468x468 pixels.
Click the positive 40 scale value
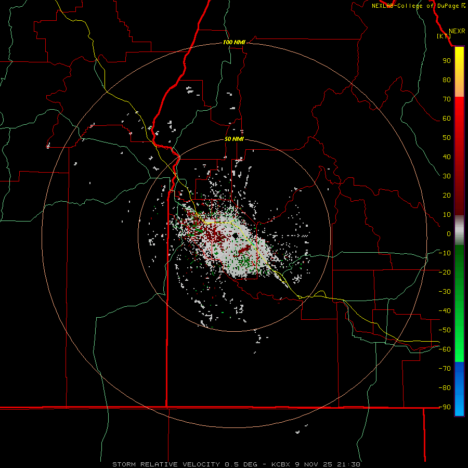coord(447,157)
